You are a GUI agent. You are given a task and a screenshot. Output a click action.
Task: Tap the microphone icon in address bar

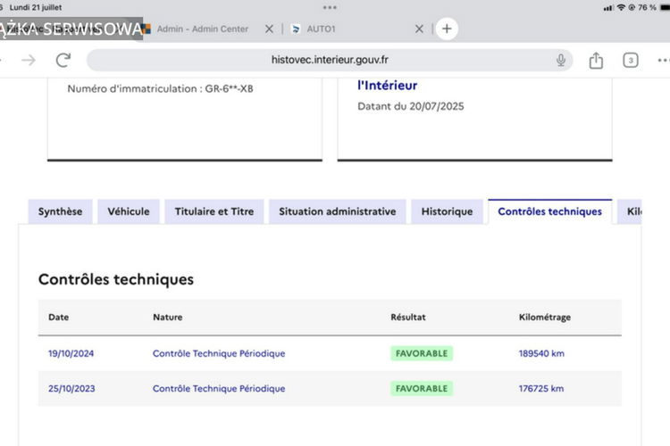(561, 60)
